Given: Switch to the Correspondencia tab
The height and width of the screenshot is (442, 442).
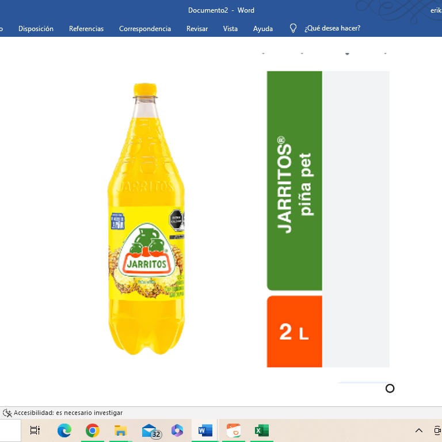Looking at the screenshot, I should (145, 28).
